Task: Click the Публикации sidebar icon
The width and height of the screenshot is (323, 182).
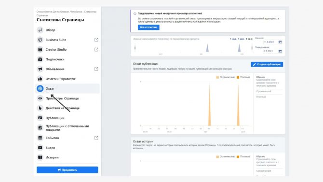Action: [x=40, y=118]
